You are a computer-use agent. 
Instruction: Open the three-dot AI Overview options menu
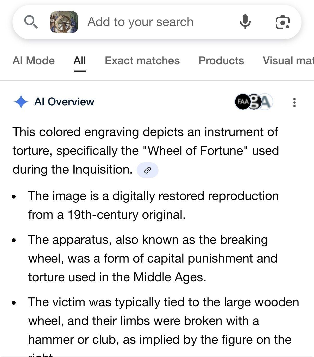294,103
